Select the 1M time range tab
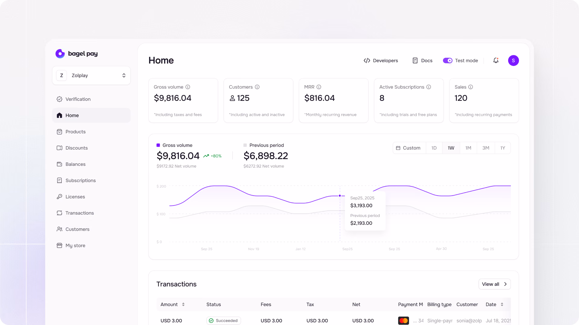Screen dimensions: 579x325 tap(468, 148)
